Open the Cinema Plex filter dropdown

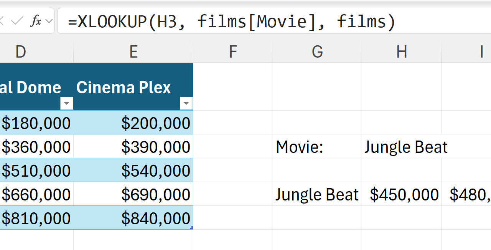click(186, 103)
